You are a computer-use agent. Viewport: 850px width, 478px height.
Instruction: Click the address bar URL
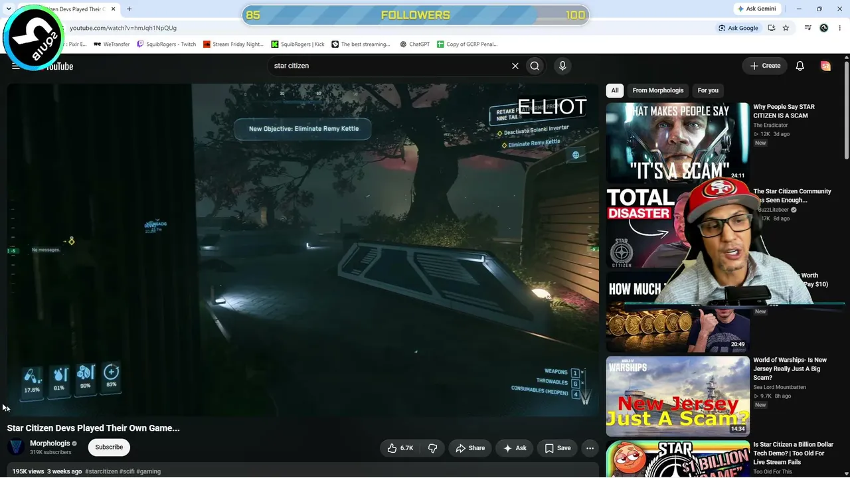[124, 28]
